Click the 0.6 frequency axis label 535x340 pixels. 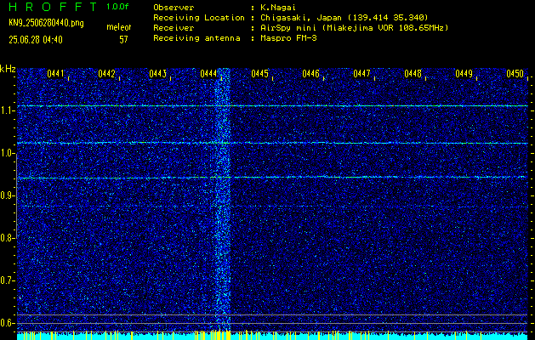6,323
